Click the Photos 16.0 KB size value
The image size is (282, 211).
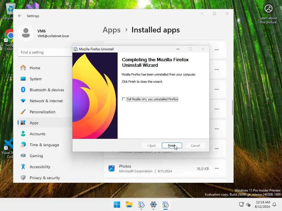pyautogui.click(x=203, y=169)
